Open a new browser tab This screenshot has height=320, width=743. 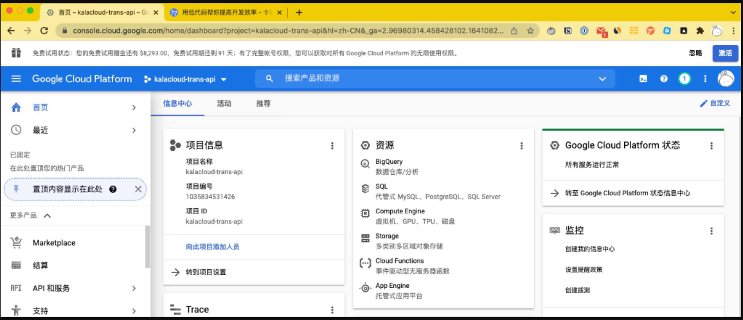[x=298, y=12]
